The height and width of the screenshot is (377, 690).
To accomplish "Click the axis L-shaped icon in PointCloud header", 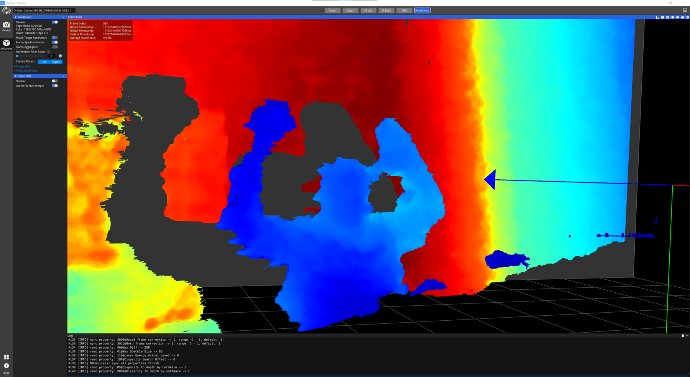I will click(657, 17).
